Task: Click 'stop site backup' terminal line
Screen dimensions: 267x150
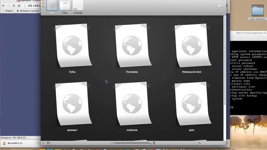Action: click(x=244, y=95)
